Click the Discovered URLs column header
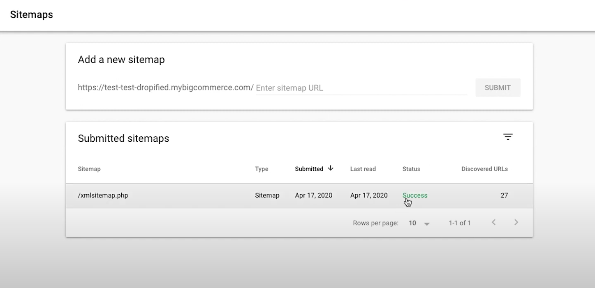 [x=484, y=169]
